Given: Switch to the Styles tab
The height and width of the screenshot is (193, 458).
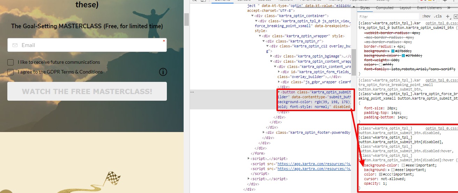Looking at the screenshot, I should (x=365, y=8).
